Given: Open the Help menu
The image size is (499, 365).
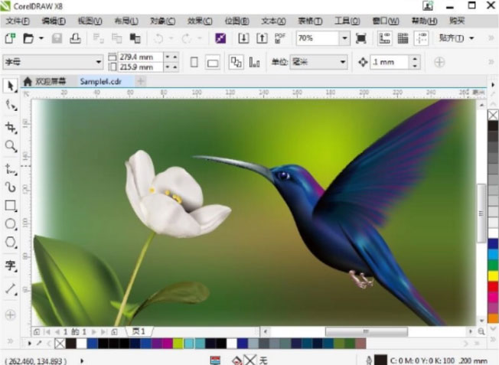Looking at the screenshot, I should coord(424,21).
